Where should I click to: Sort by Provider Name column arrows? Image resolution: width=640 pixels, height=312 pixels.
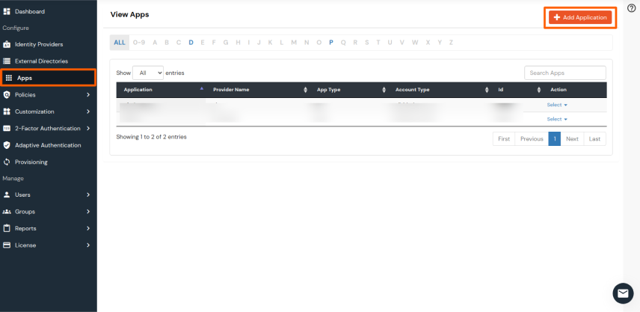pyautogui.click(x=305, y=90)
